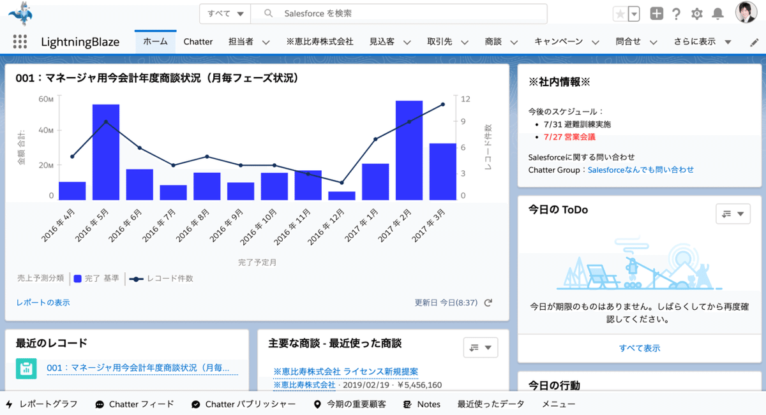Click the search magnifier icon
The height and width of the screenshot is (415, 766).
coord(269,13)
